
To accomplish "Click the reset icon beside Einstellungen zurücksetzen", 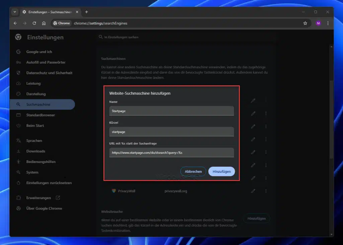I will click(x=18, y=183).
